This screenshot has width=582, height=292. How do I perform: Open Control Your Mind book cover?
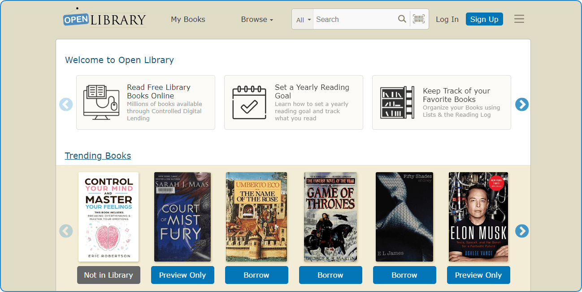tap(109, 217)
